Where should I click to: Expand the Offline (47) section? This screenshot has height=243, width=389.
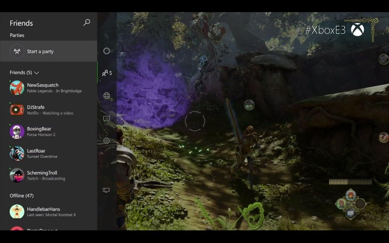[21, 195]
